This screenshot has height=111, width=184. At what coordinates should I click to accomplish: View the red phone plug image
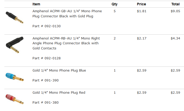[15, 99]
